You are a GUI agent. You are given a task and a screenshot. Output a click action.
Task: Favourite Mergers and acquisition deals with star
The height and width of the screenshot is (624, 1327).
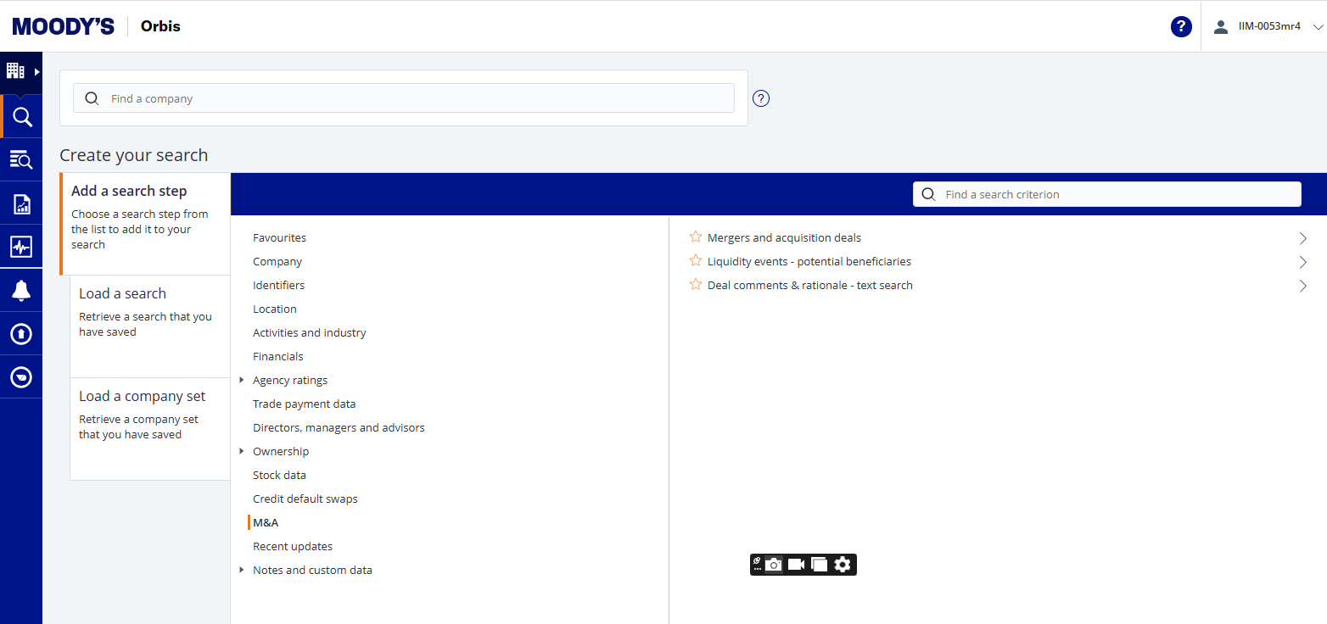[696, 237]
